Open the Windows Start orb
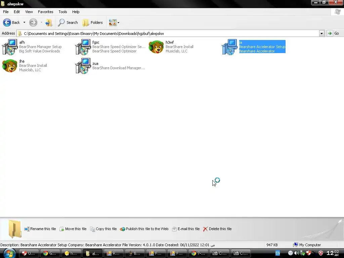 tap(9, 253)
